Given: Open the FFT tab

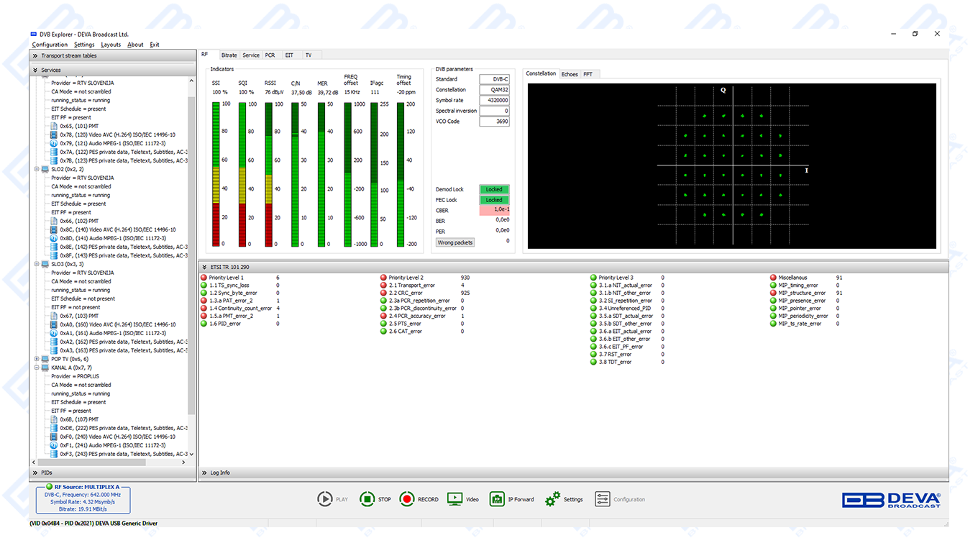Looking at the screenshot, I should pyautogui.click(x=588, y=74).
